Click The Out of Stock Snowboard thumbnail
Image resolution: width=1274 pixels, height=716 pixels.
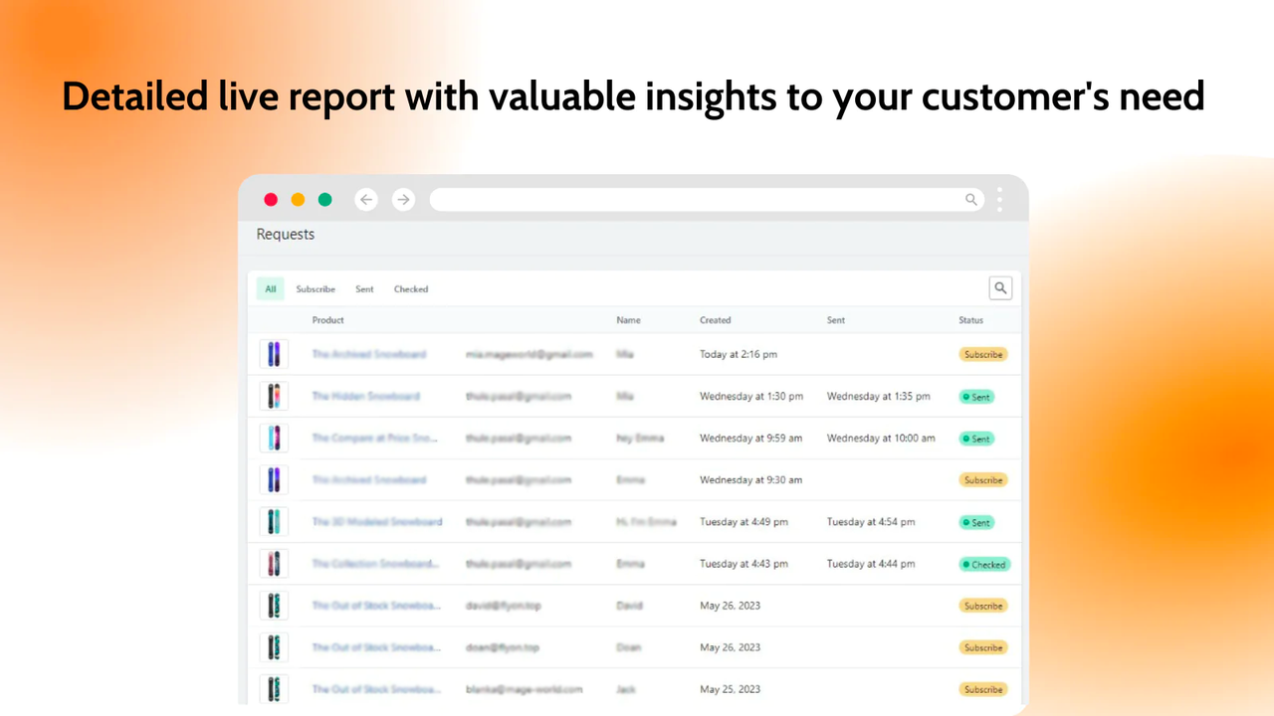274,605
